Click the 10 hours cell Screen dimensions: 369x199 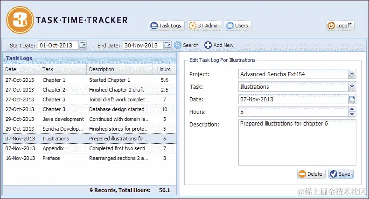pyautogui.click(x=165, y=109)
